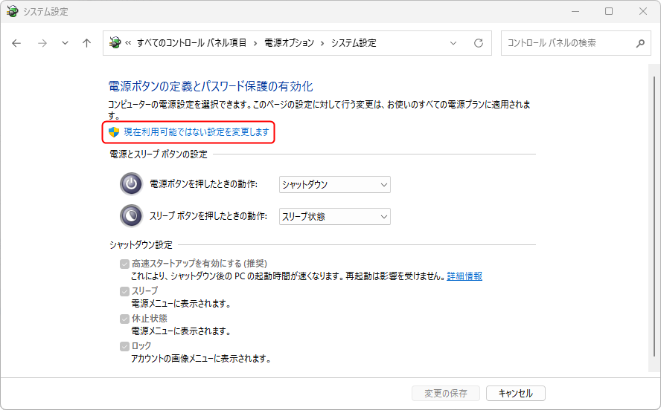This screenshot has height=410, width=661.
Task: Click the 変更の保存 button
Action: pyautogui.click(x=446, y=393)
